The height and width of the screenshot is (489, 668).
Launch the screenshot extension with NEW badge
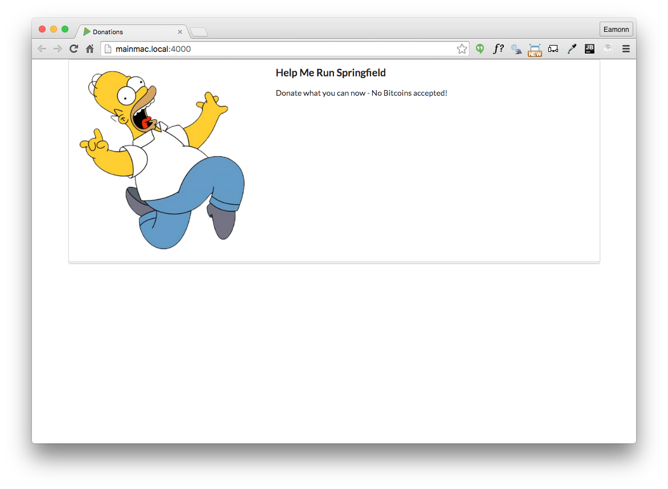click(535, 50)
